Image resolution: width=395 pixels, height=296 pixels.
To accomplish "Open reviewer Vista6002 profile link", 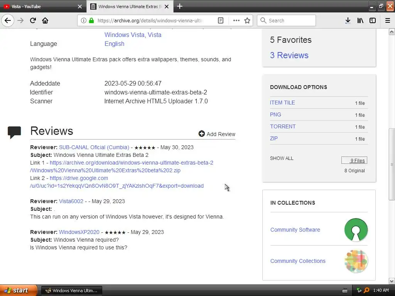I will [x=71, y=201].
